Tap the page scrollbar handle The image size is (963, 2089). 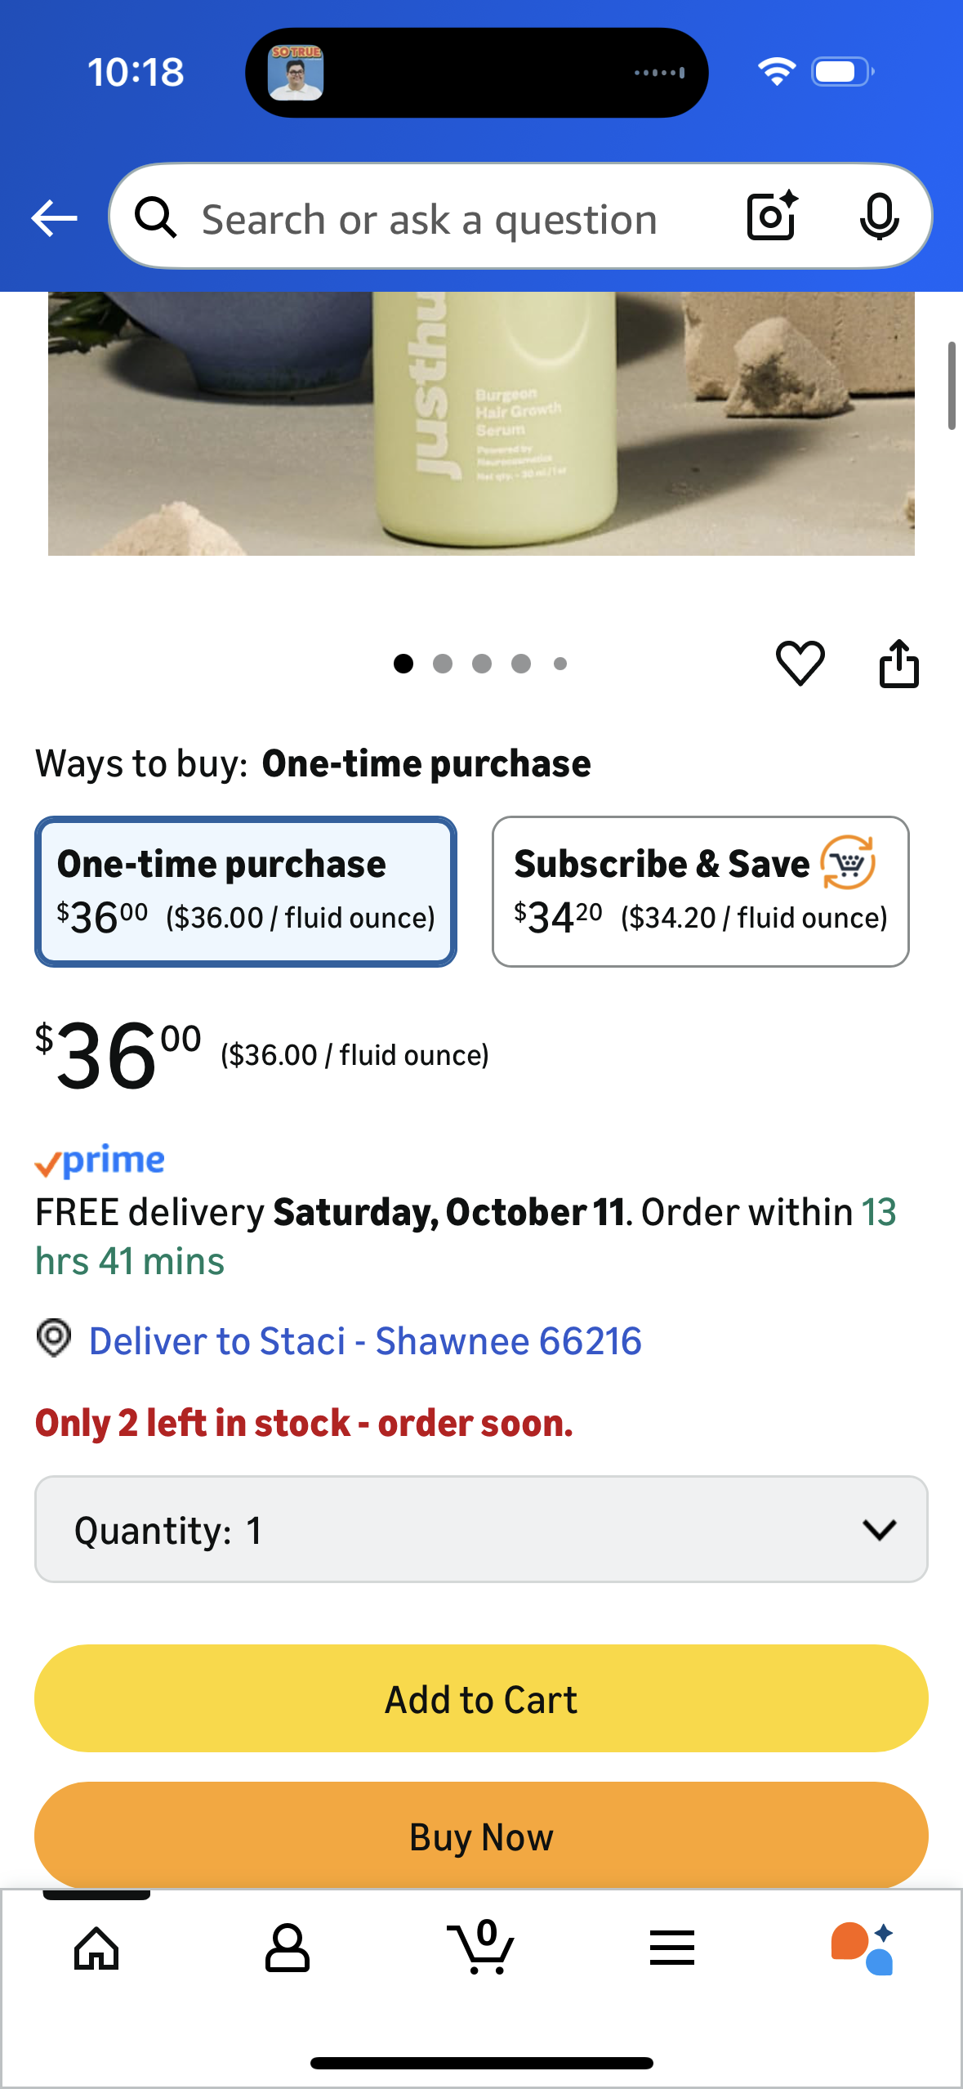(951, 386)
